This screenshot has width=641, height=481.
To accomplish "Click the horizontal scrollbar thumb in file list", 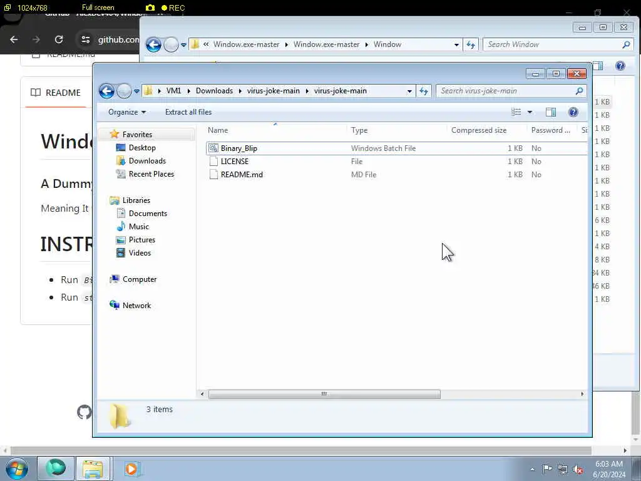I will pyautogui.click(x=324, y=394).
